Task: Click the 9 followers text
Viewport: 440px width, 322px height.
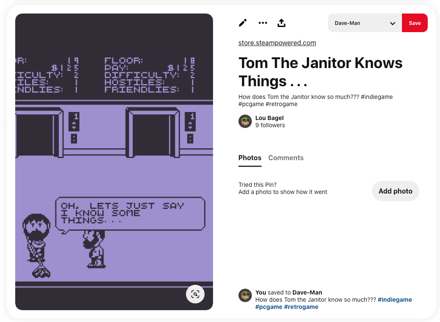Action: click(x=270, y=125)
